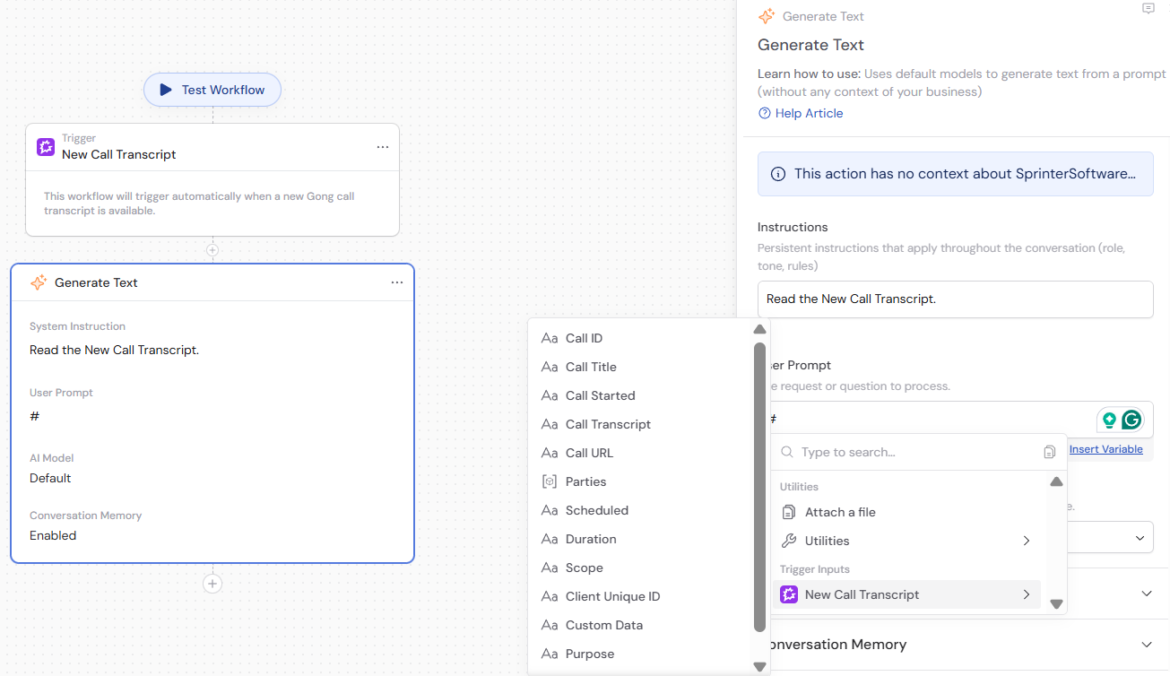Viewport: 1170px width, 676px height.
Task: Click the lightbulb suggestion icon beside Grammarly
Action: pos(1110,419)
